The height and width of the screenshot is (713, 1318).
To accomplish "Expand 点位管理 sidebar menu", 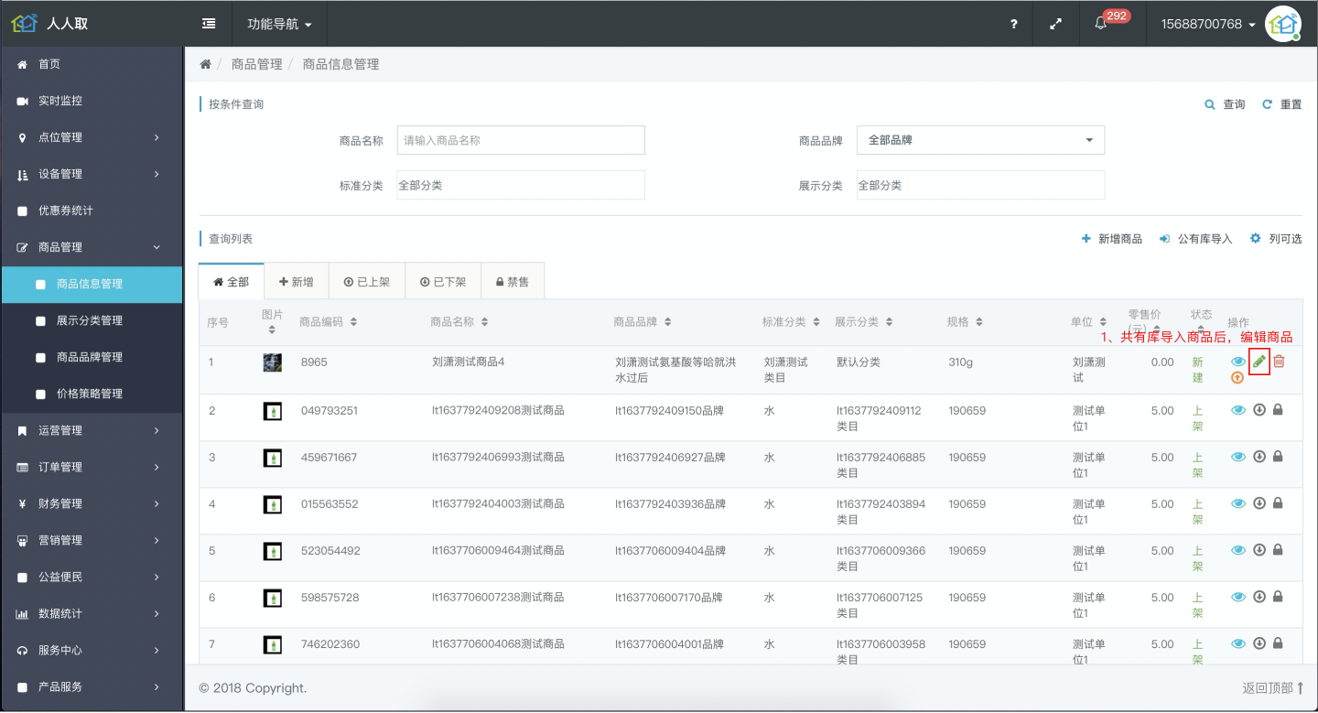I will (x=92, y=137).
